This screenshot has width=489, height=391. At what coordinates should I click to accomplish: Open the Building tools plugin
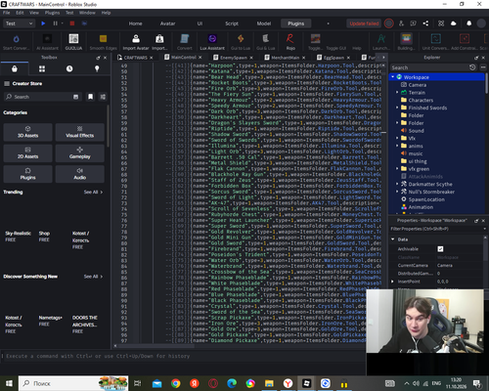[406, 42]
